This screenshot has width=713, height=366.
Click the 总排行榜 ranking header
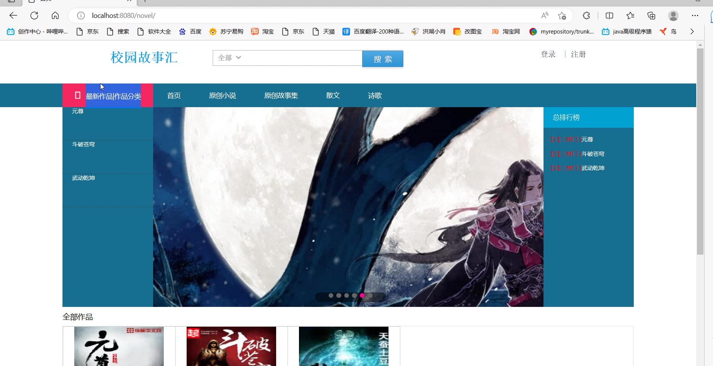point(588,117)
